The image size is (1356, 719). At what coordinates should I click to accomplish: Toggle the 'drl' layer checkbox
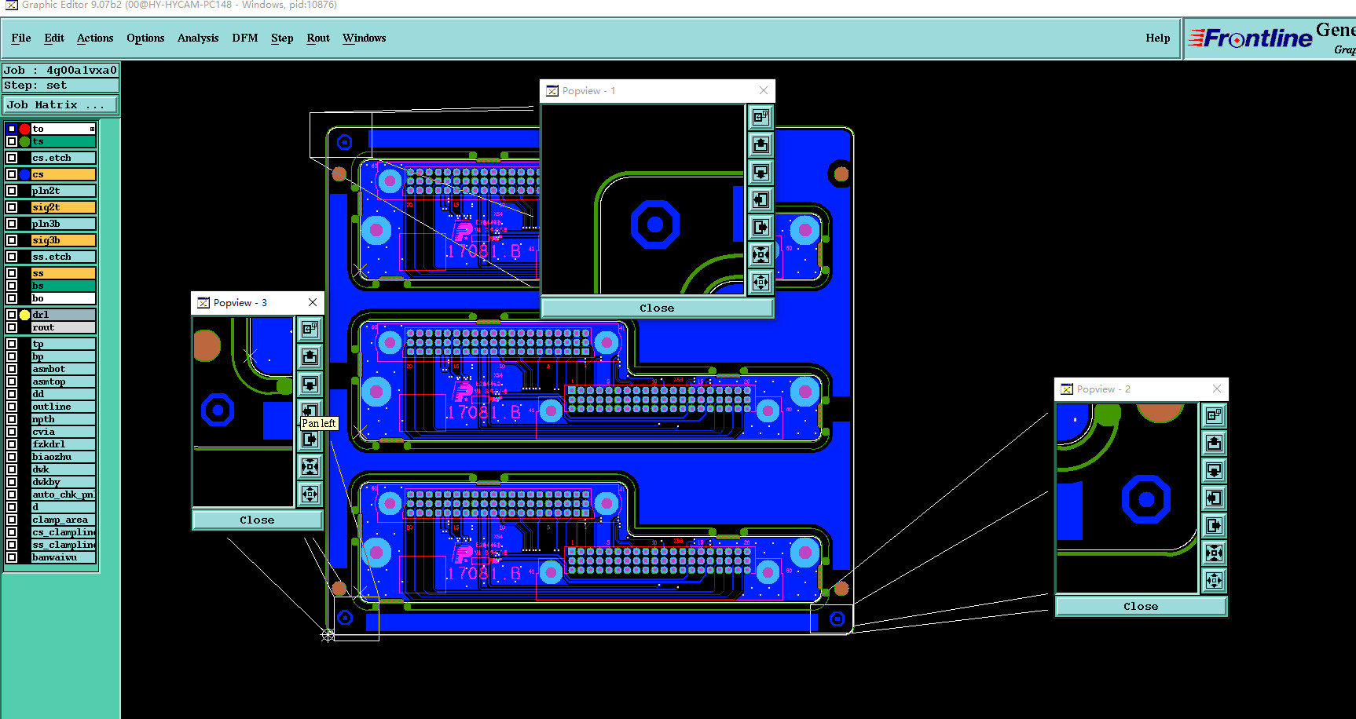tap(12, 315)
